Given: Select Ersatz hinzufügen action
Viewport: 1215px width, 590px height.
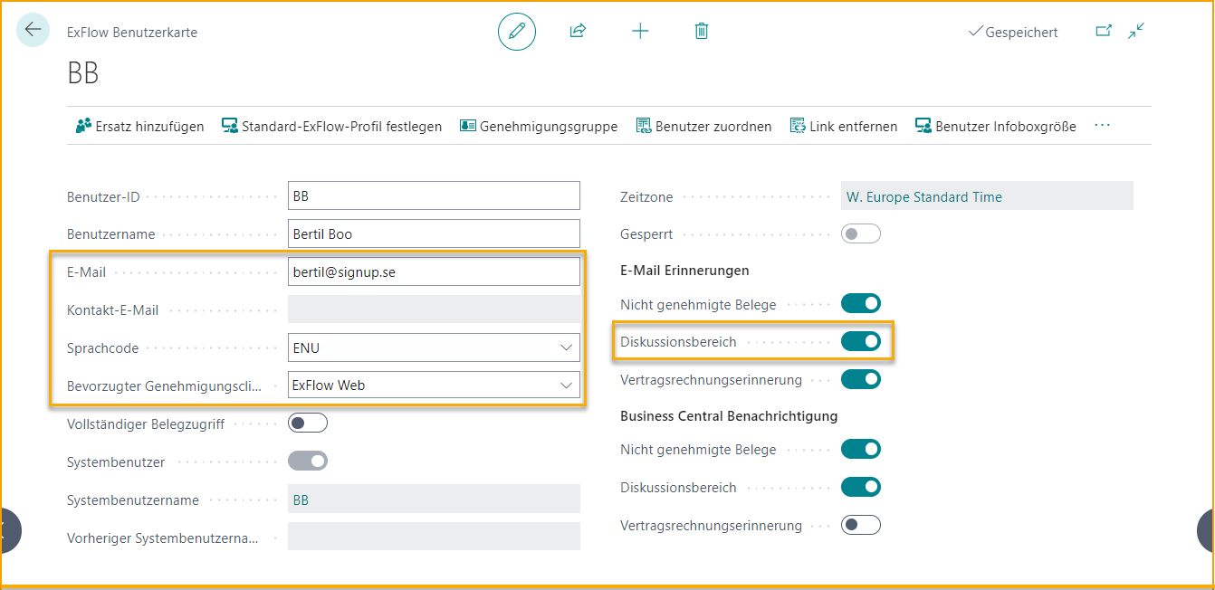Looking at the screenshot, I should tap(140, 127).
